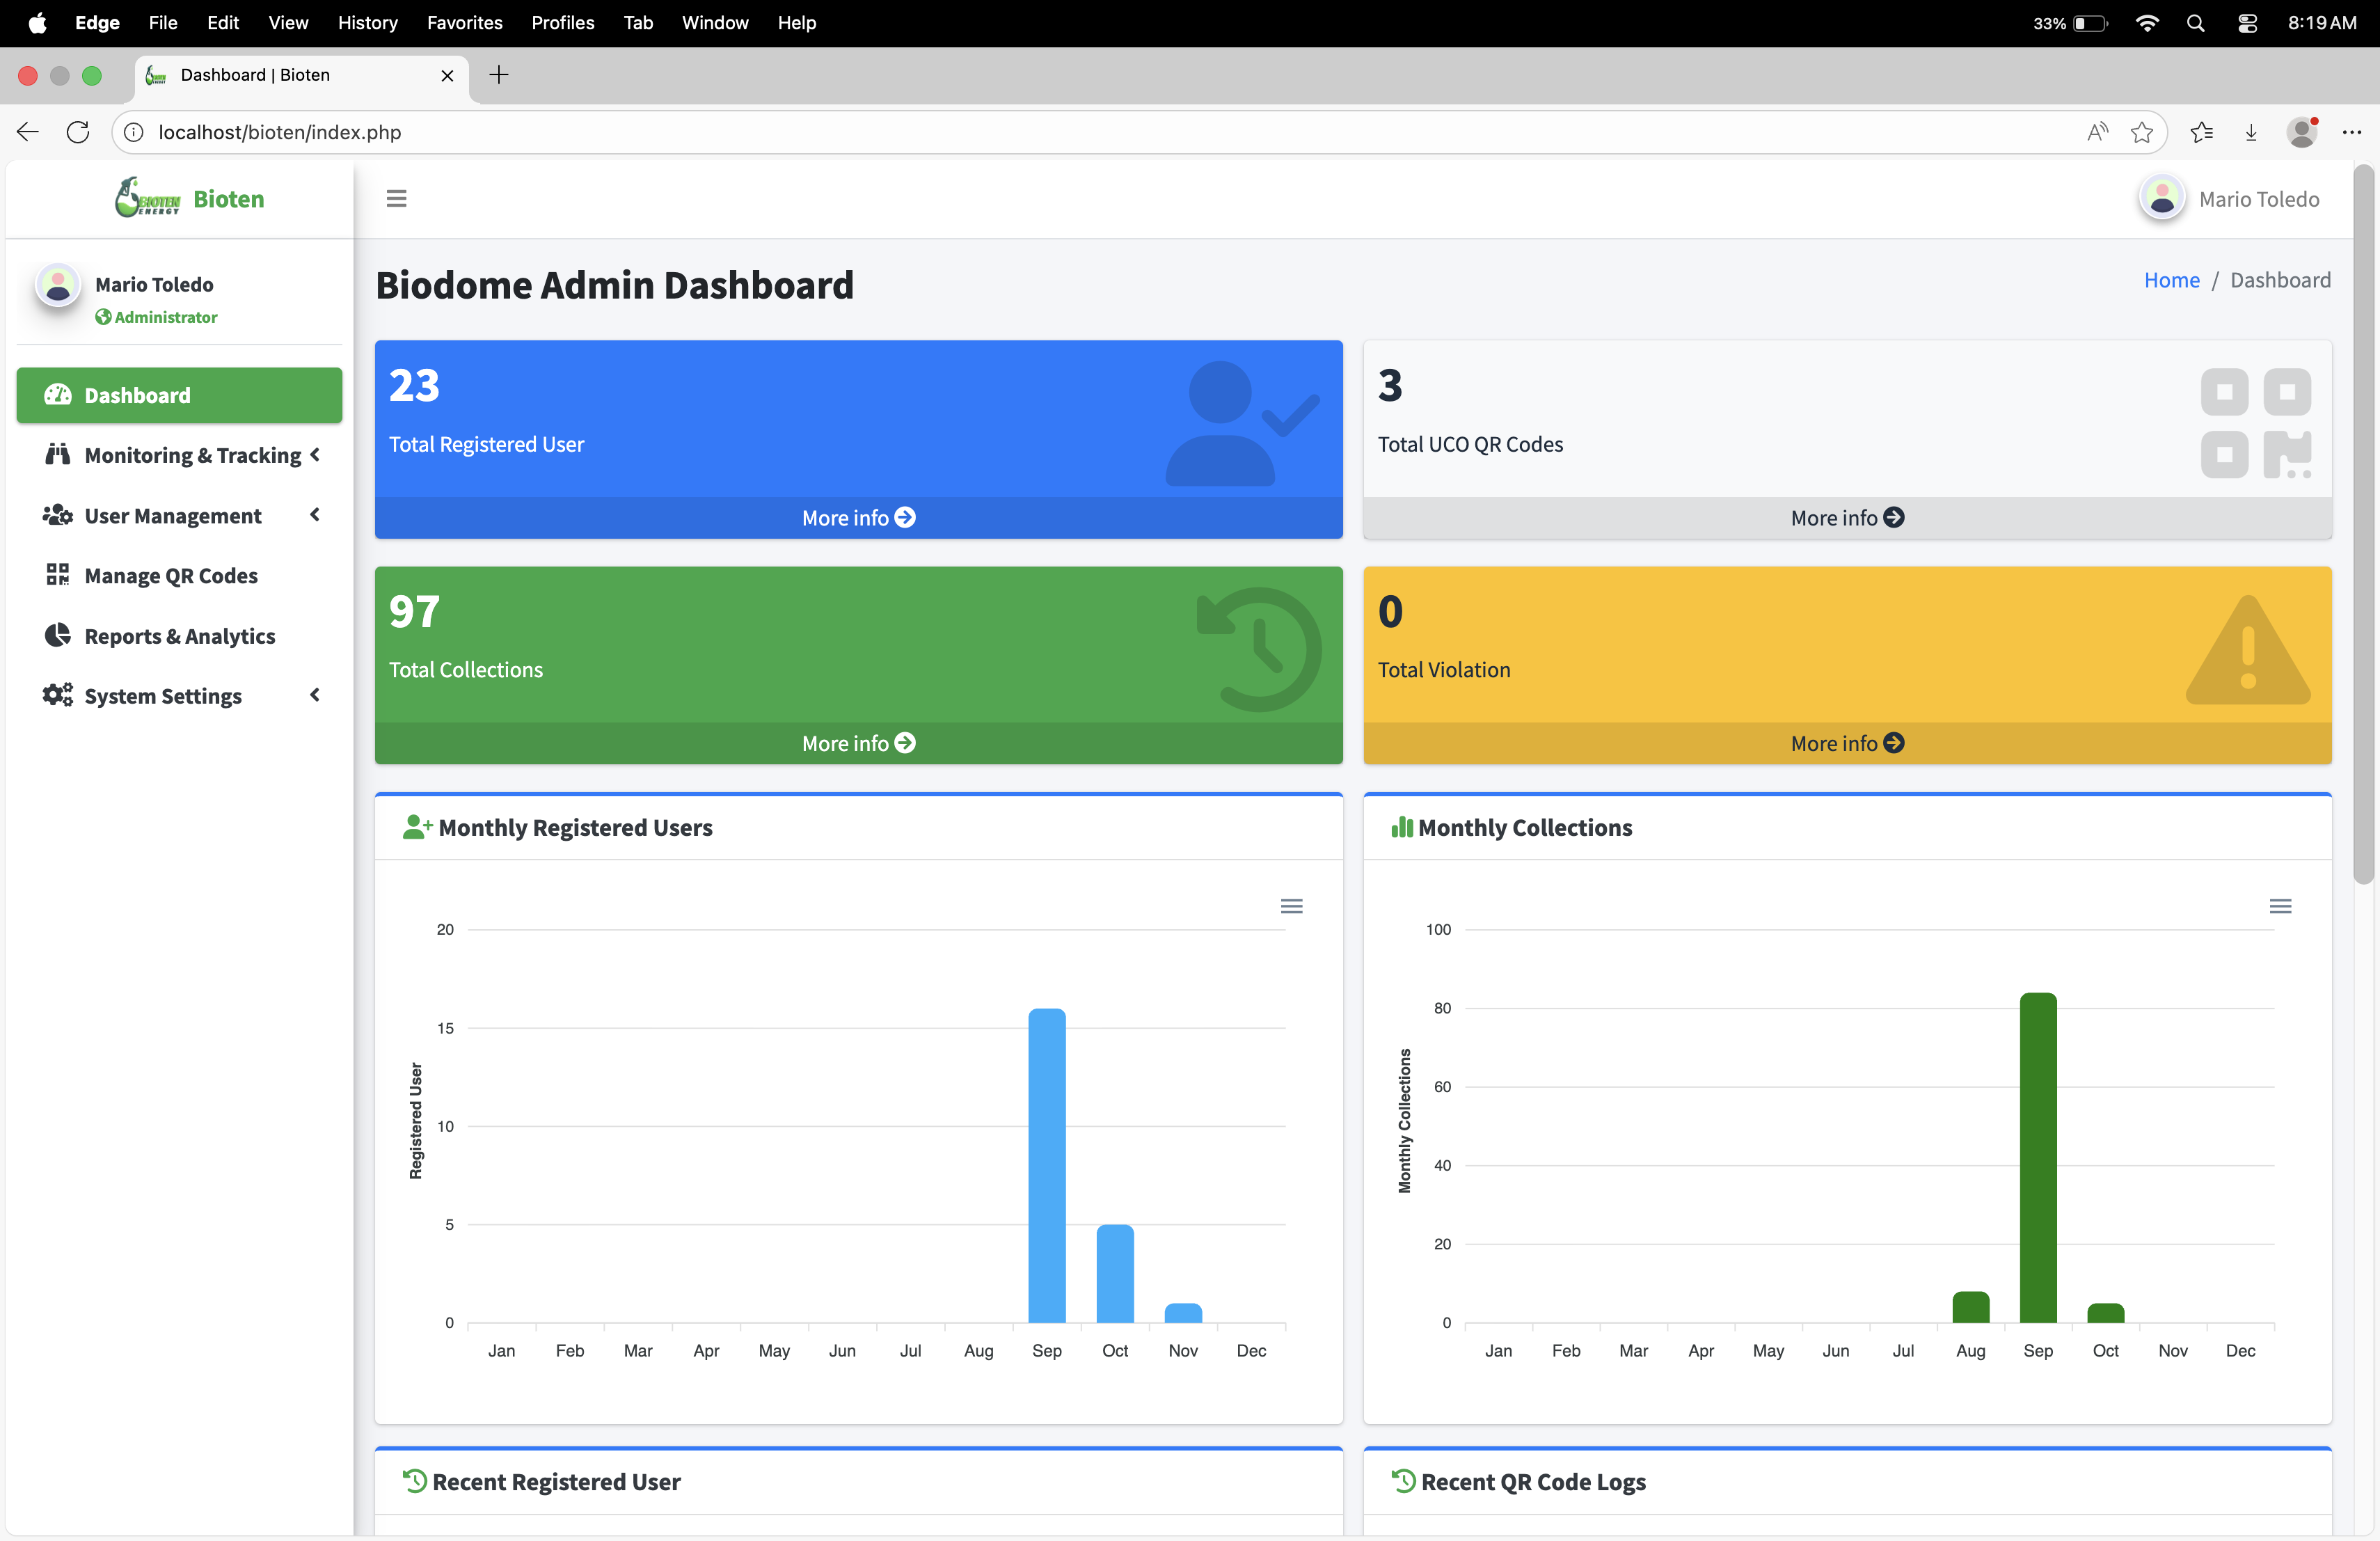Open Monthly Collections chart menu icon

(x=2280, y=906)
